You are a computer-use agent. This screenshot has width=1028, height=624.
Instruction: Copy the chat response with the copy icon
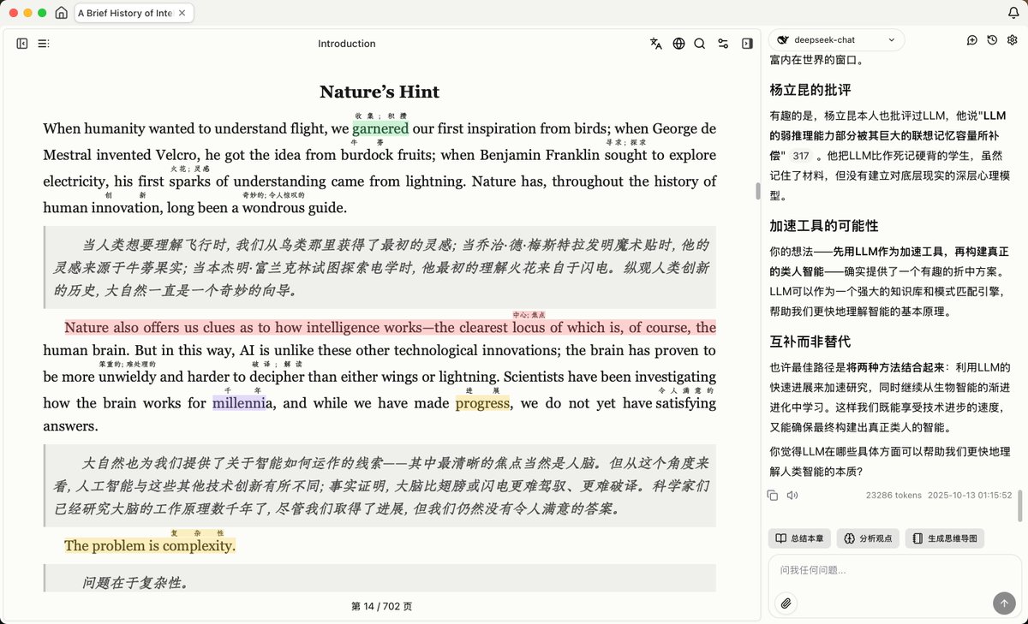(x=775, y=495)
